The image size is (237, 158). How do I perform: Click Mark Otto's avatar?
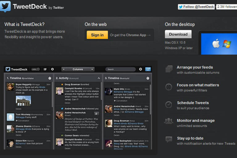pyautogui.click(x=109, y=91)
